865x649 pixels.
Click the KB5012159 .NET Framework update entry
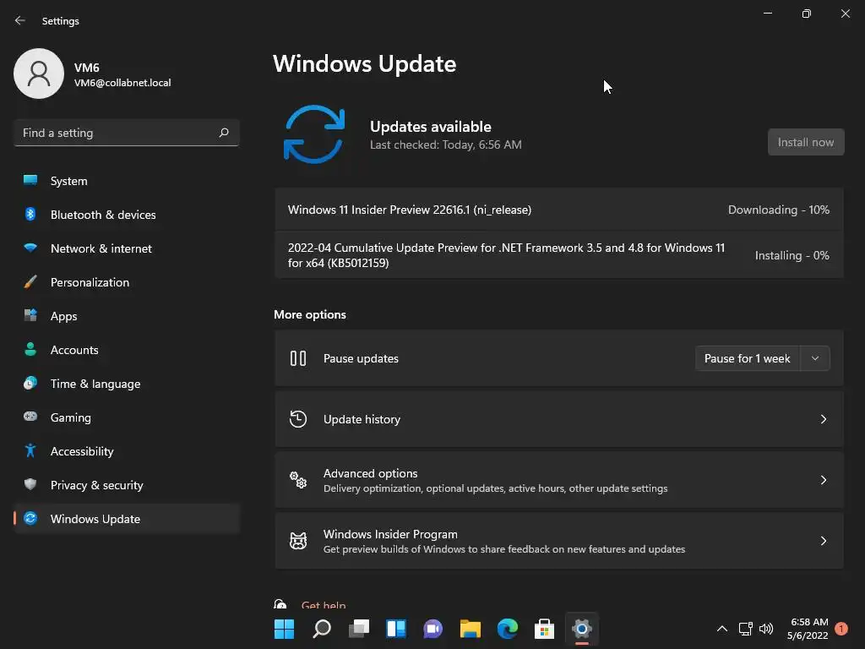pos(559,255)
